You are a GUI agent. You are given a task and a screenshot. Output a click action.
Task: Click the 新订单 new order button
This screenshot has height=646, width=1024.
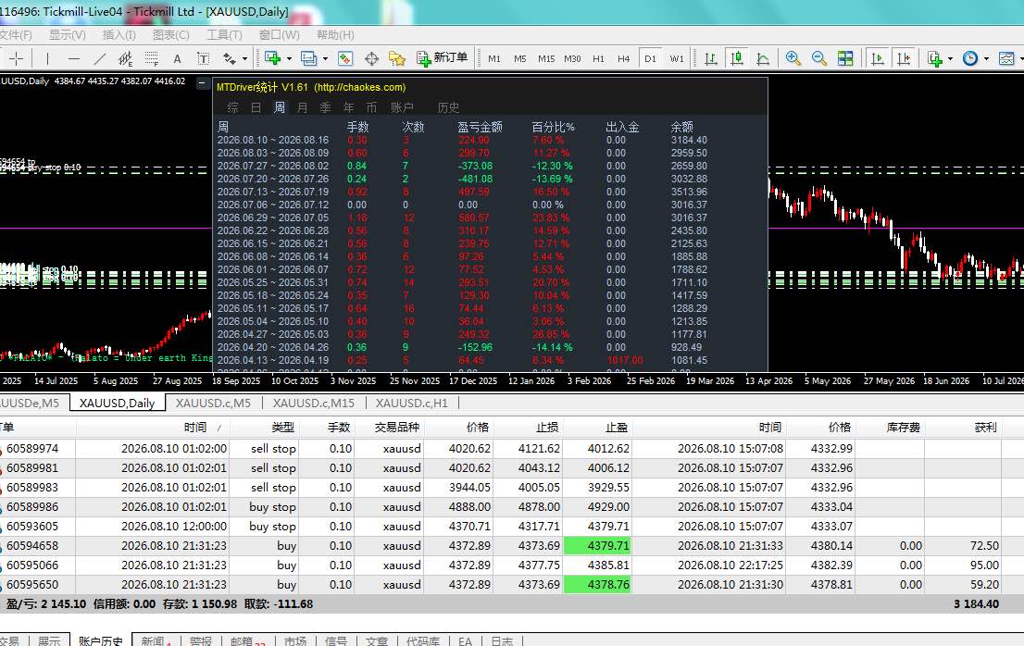(x=443, y=58)
